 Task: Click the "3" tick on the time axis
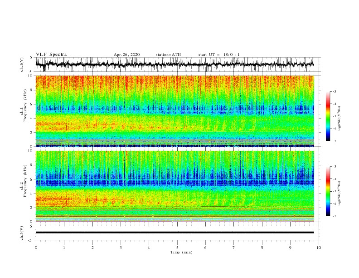pyautogui.click(x=121, y=248)
